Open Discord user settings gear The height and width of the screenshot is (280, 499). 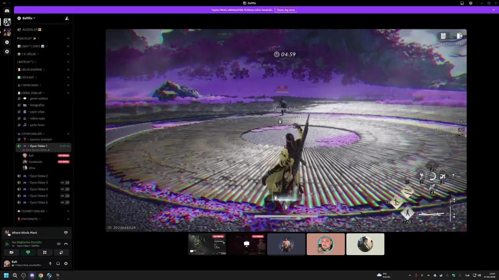pyautogui.click(x=66, y=264)
